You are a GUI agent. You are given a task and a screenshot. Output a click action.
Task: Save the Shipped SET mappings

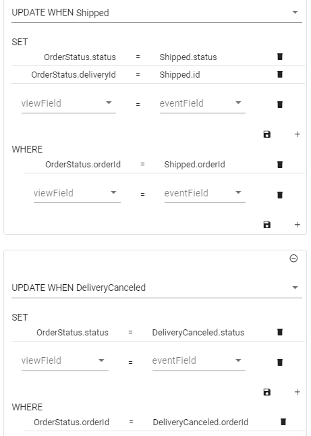pos(266,134)
